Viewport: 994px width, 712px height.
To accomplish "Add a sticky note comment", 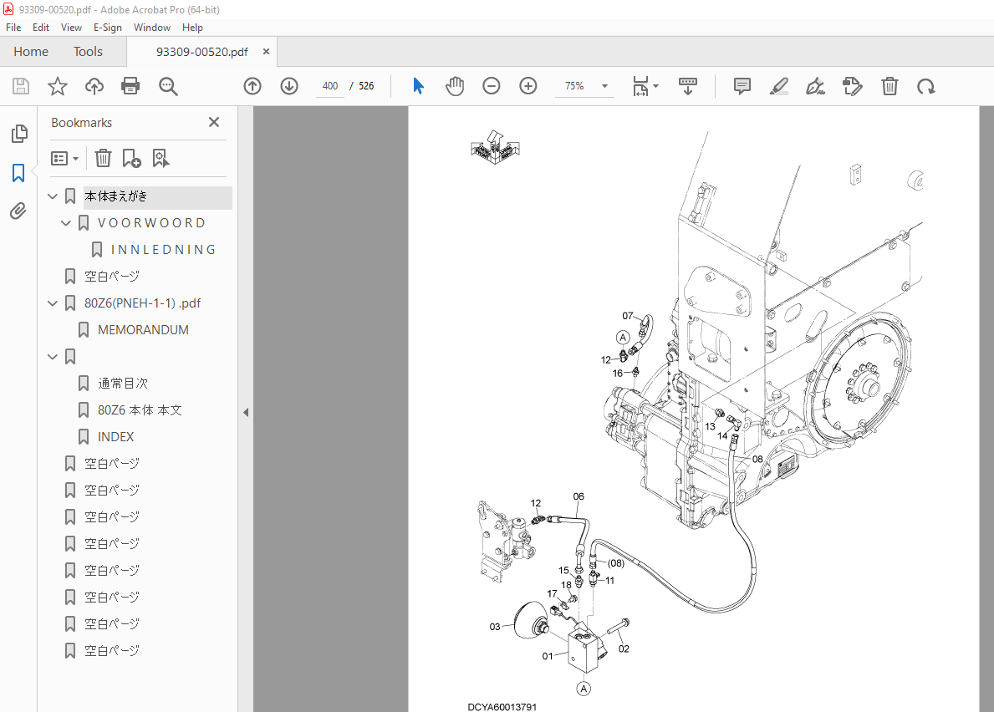I will pos(742,86).
